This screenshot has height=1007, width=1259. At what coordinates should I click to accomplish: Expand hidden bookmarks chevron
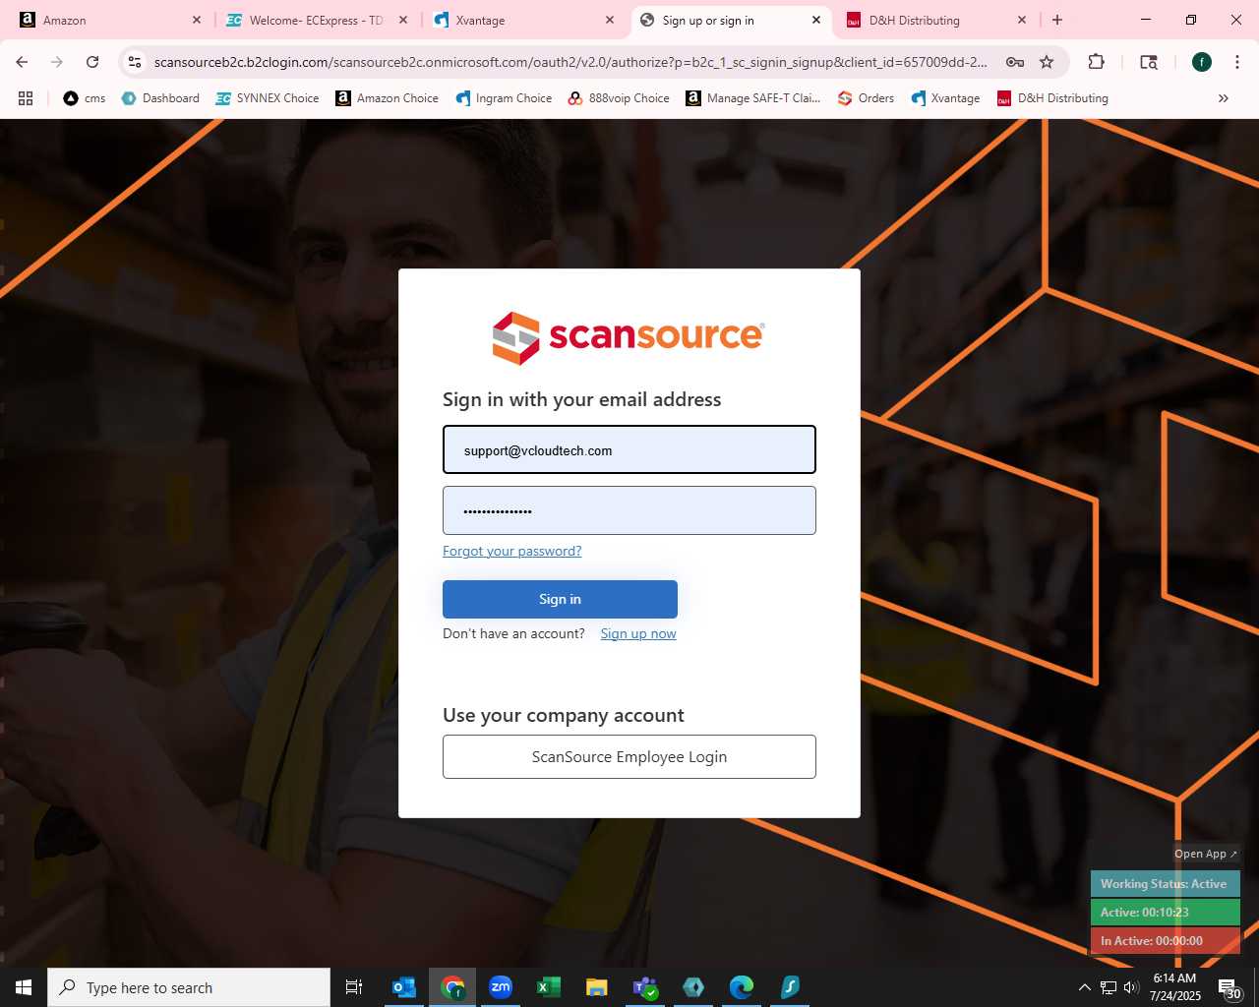click(x=1224, y=98)
